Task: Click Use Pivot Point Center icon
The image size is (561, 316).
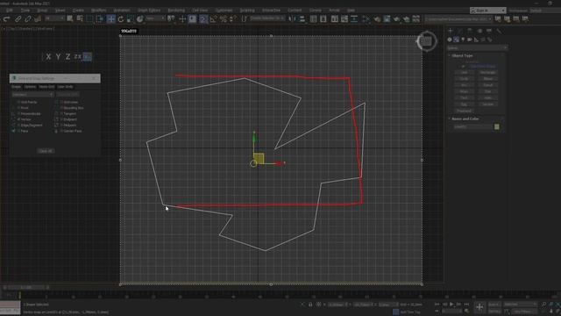Action: [x=172, y=18]
